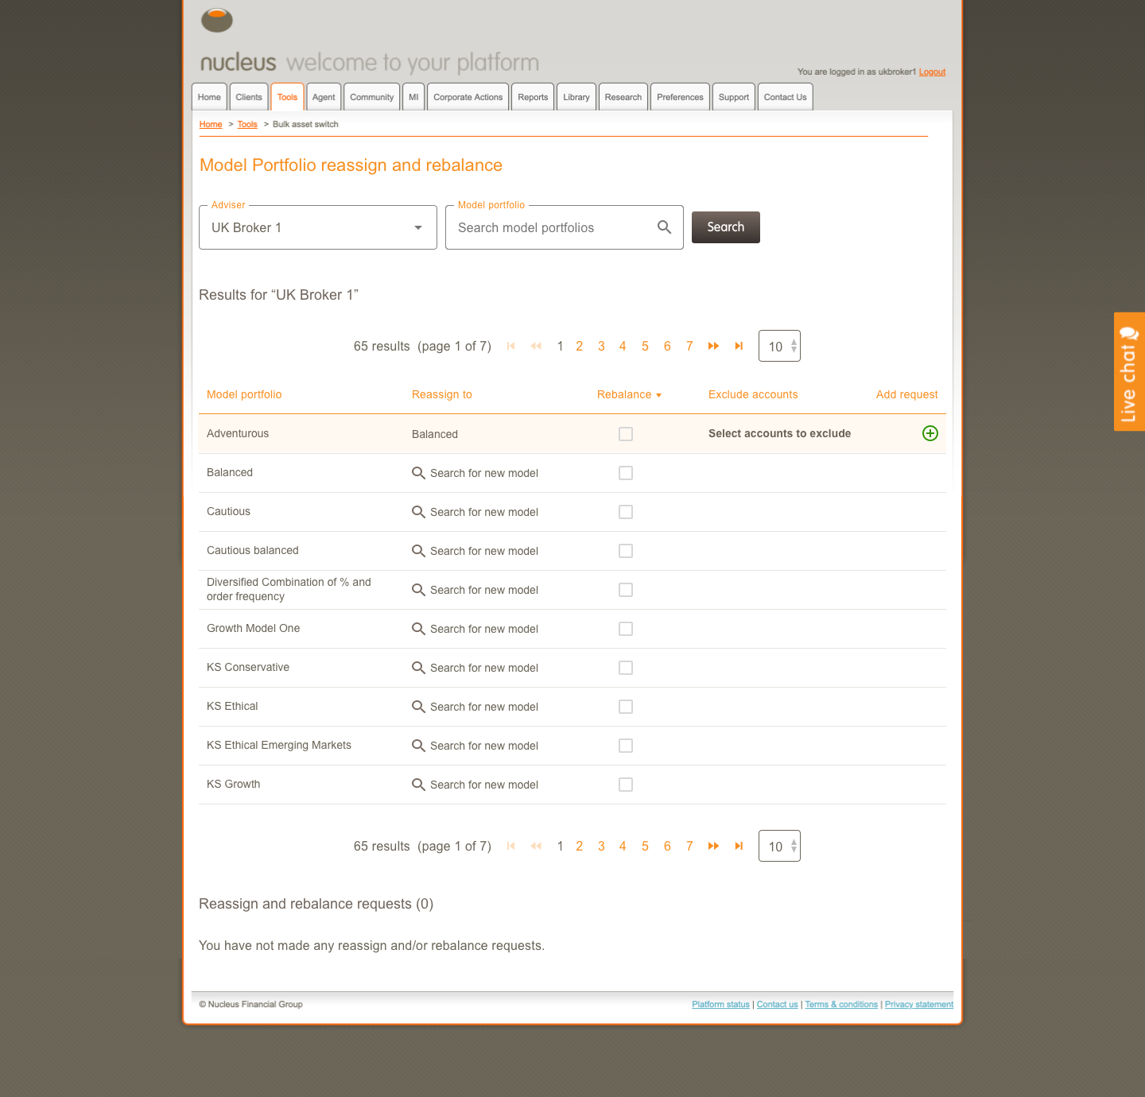Click the Home breadcrumb link

211,124
